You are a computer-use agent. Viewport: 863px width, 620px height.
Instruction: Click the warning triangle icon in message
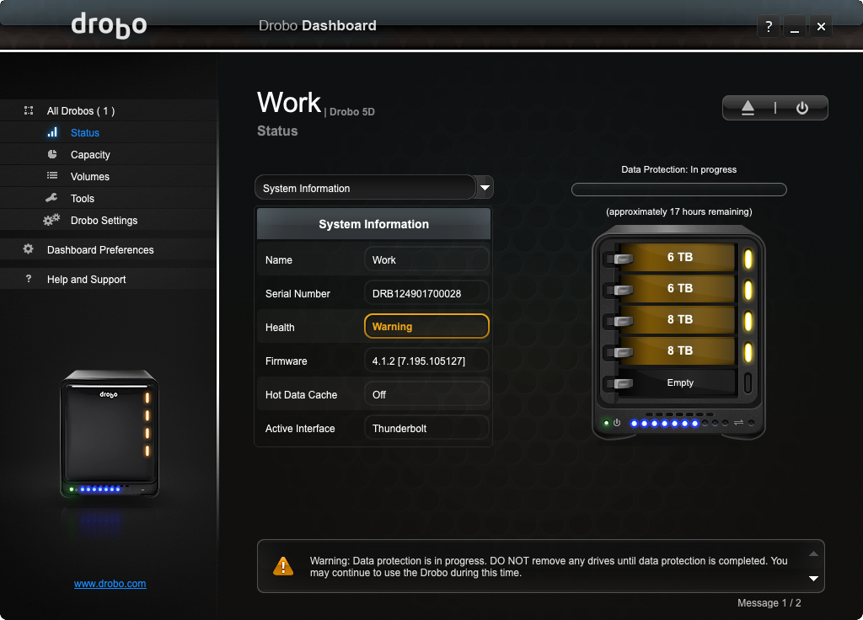click(x=284, y=566)
